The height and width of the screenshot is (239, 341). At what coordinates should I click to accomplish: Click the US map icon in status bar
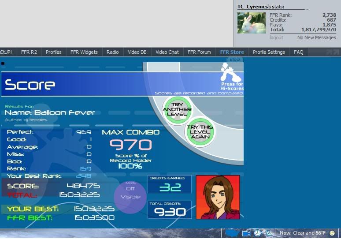click(232, 232)
